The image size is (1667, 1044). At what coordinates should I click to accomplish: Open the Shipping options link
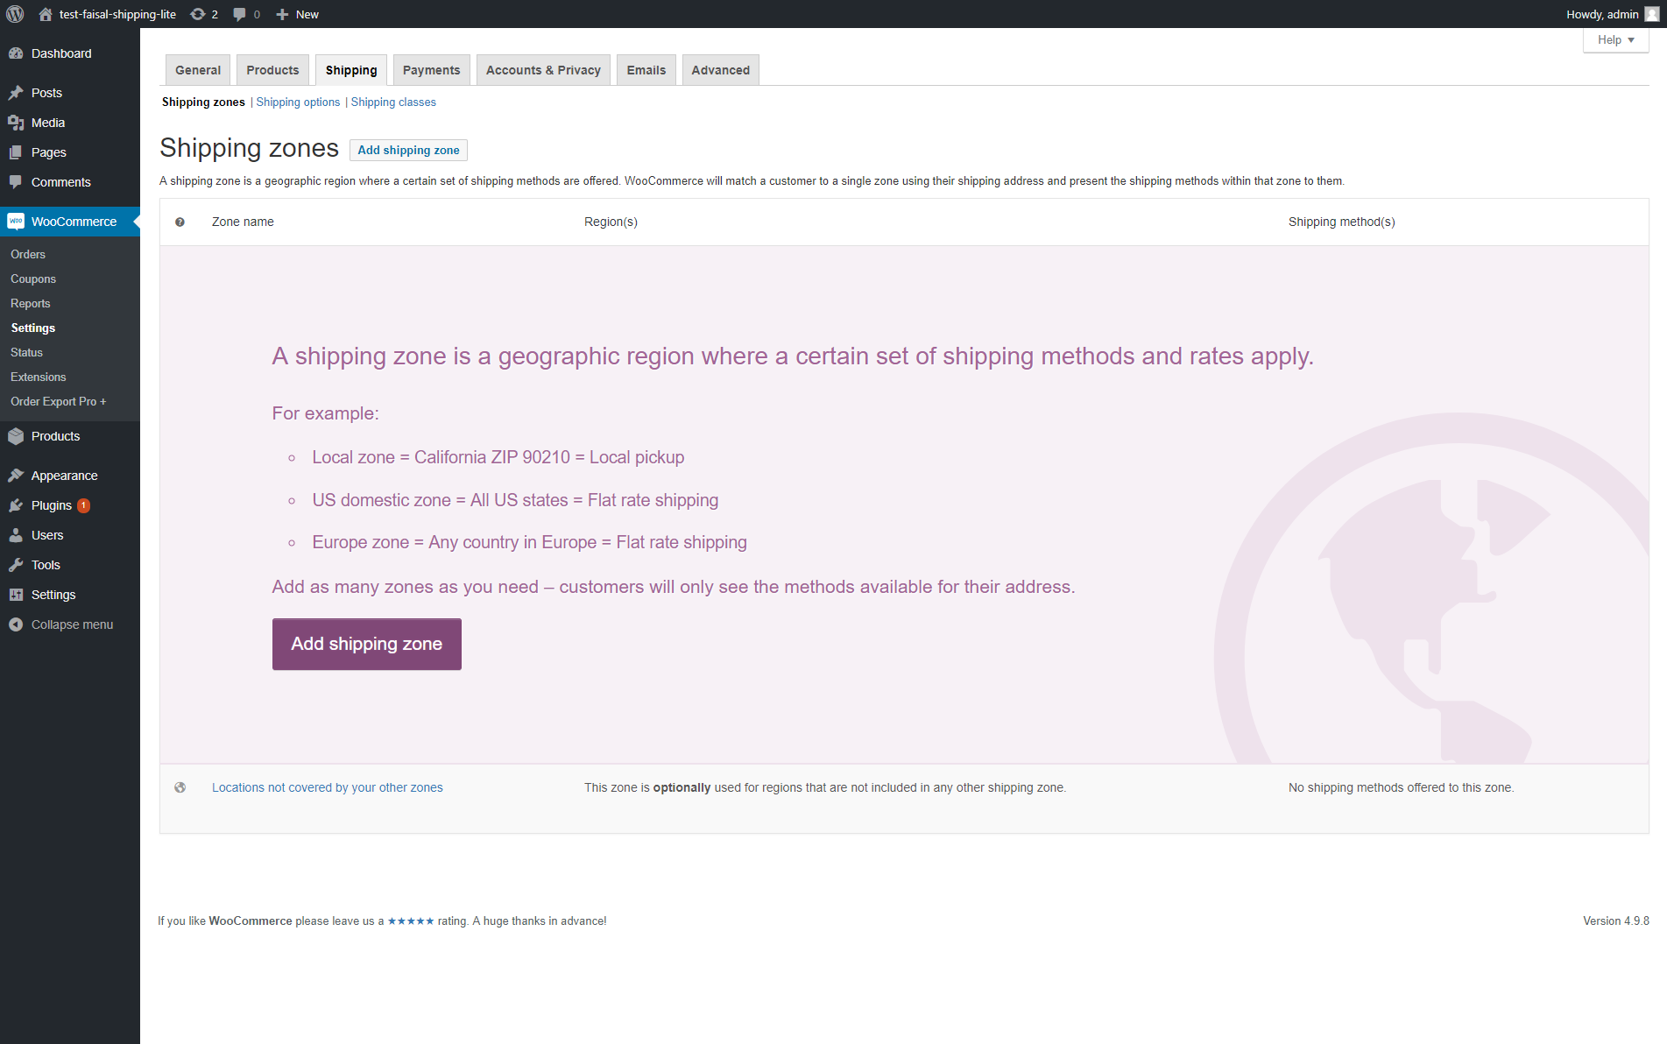(298, 102)
